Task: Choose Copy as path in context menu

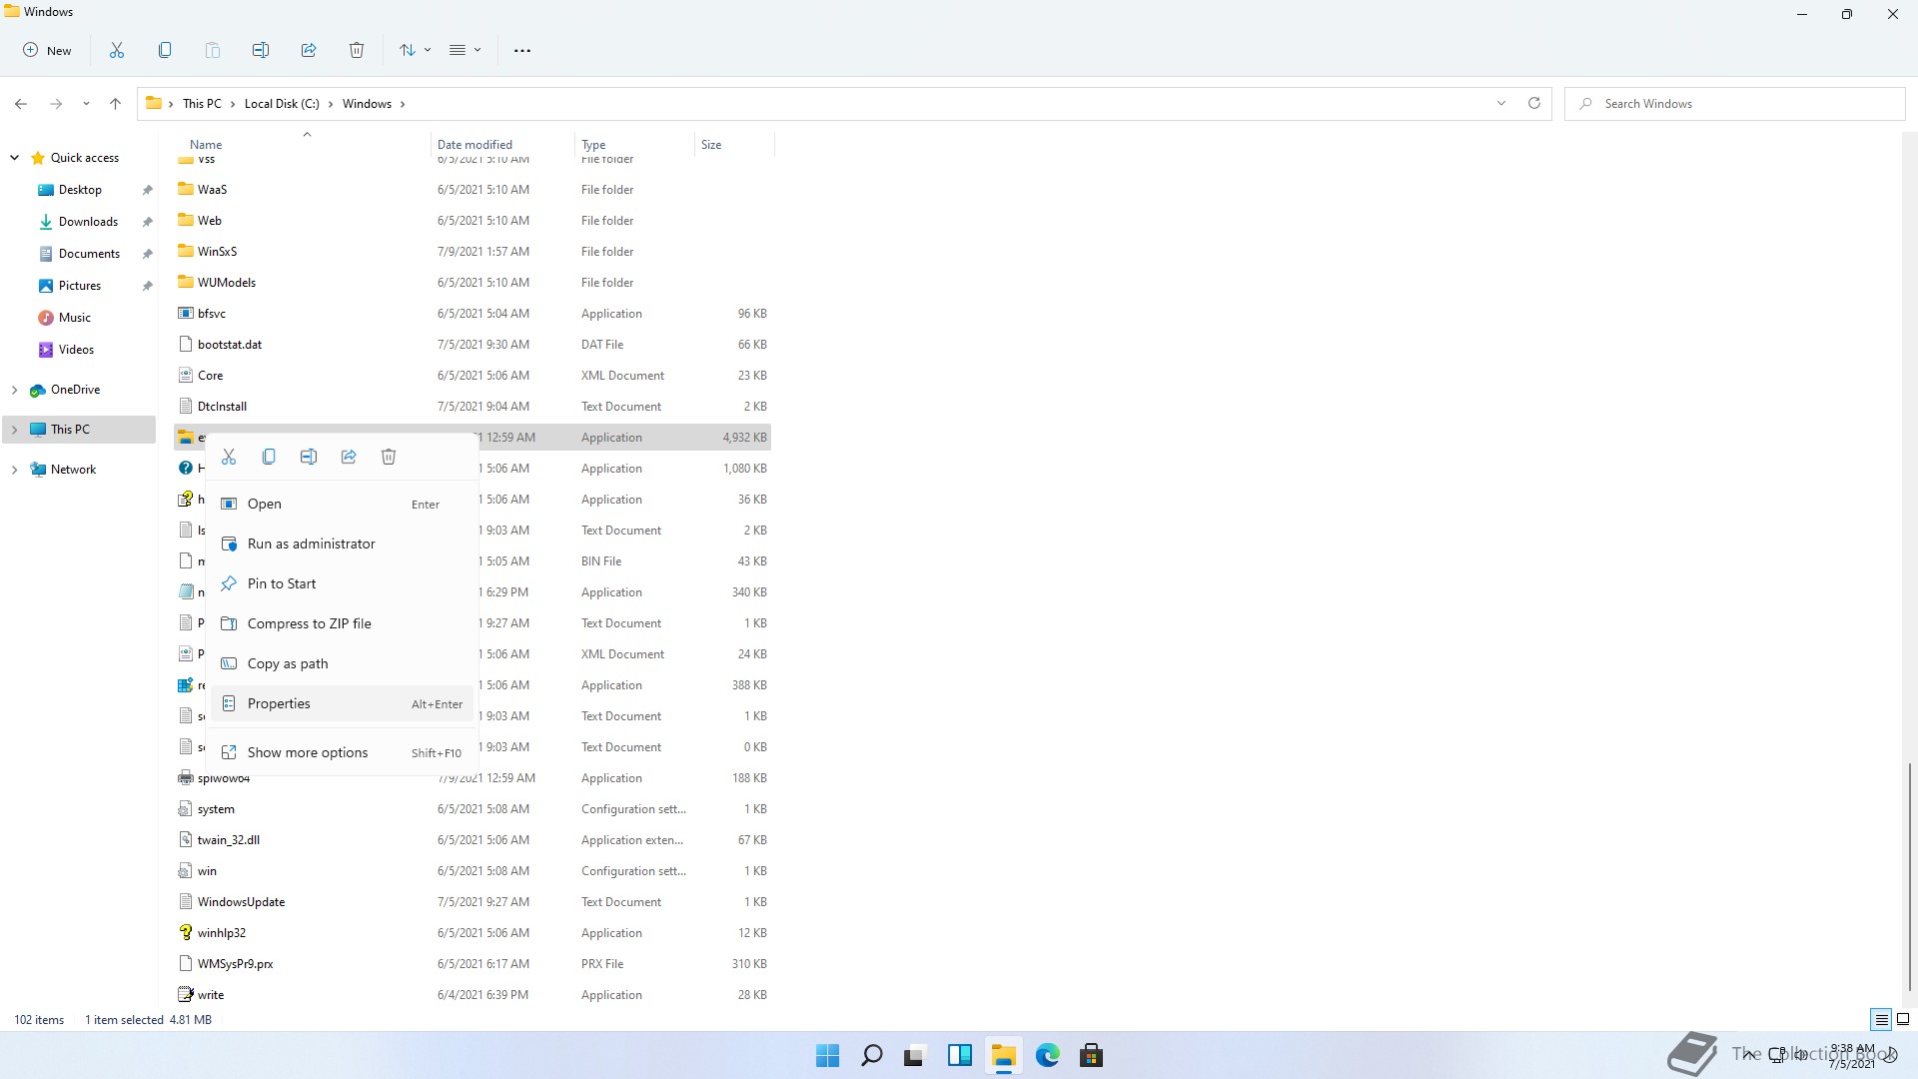Action: (x=342, y=664)
